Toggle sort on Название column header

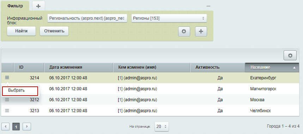click(x=272, y=67)
